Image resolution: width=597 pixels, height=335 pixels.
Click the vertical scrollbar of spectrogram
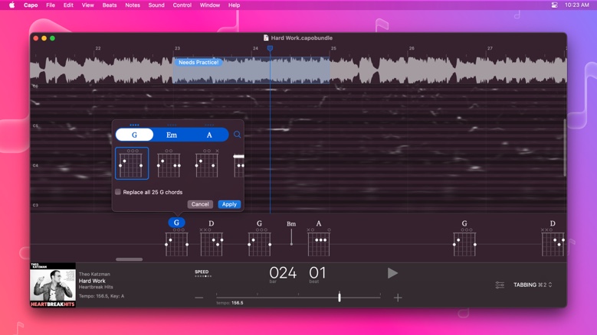point(565,148)
